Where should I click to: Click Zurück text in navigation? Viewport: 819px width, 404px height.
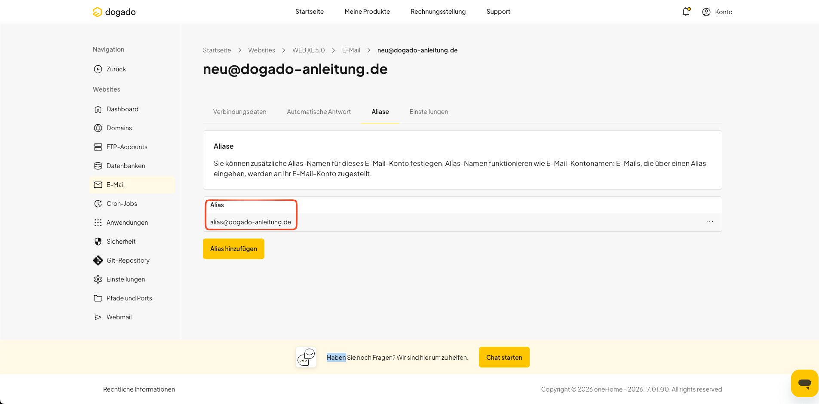click(x=116, y=69)
